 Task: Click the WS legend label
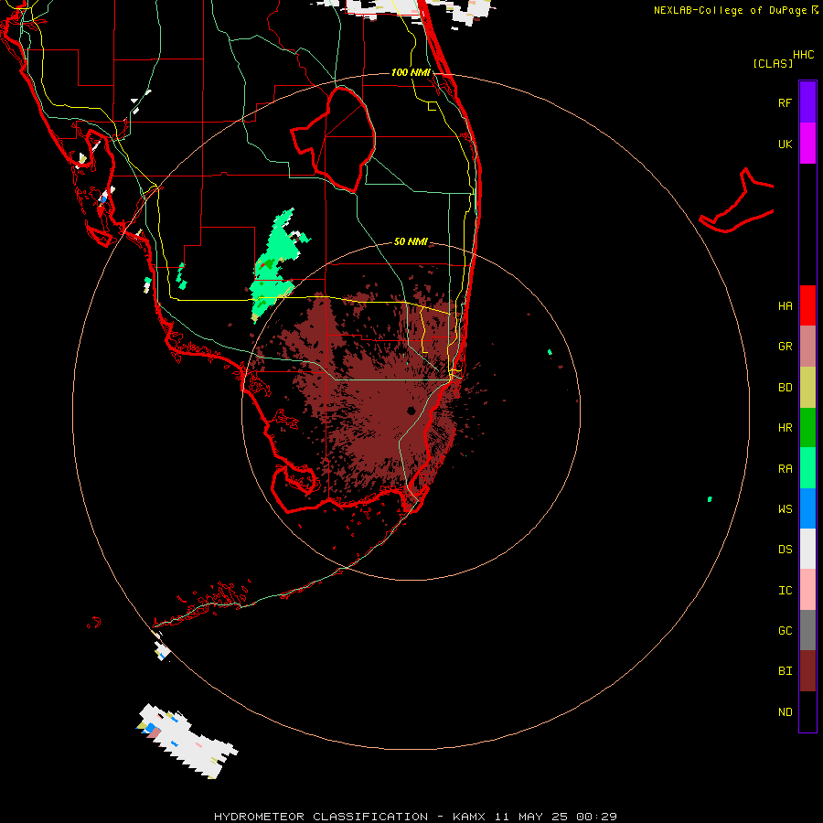pos(785,509)
